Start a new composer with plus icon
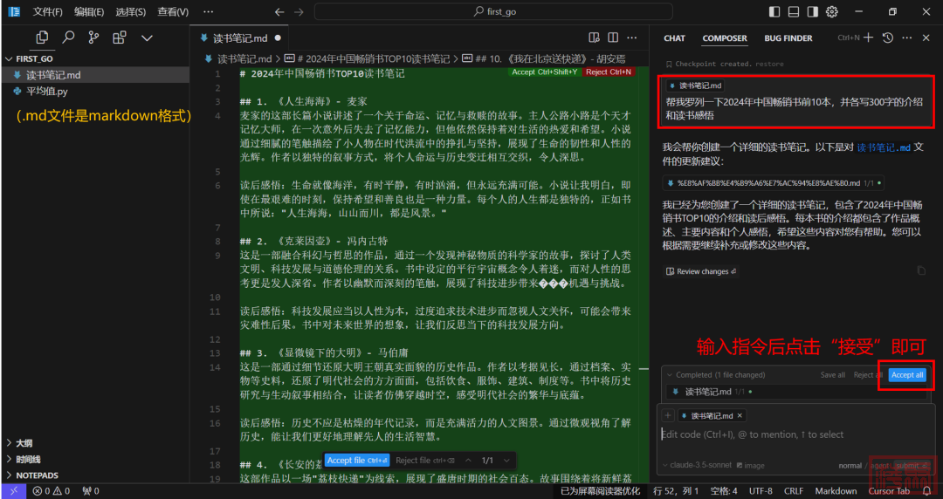Screen dimensions: 943x499 869,38
